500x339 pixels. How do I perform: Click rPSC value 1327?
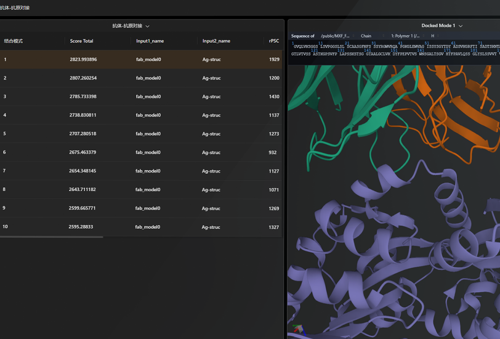[x=273, y=227]
